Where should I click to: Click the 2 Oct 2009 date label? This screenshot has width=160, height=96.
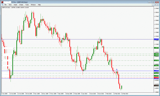pos(5,94)
